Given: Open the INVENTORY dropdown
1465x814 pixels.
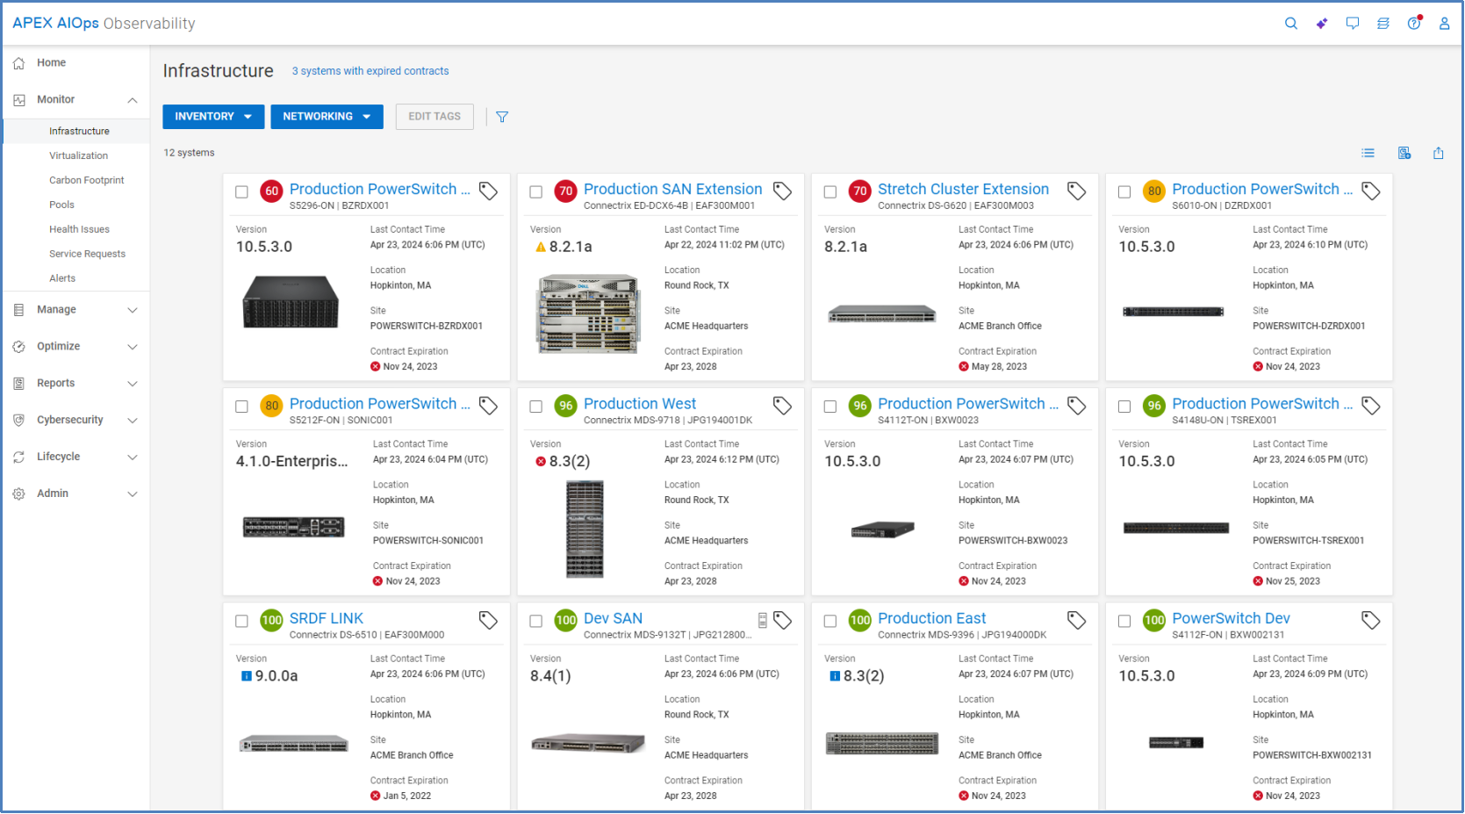Looking at the screenshot, I should pos(213,117).
